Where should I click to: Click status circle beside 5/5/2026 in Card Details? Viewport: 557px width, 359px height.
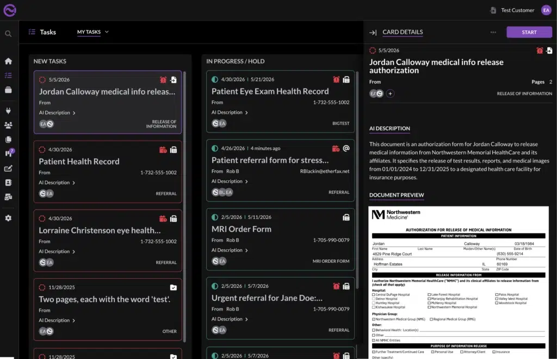point(372,51)
